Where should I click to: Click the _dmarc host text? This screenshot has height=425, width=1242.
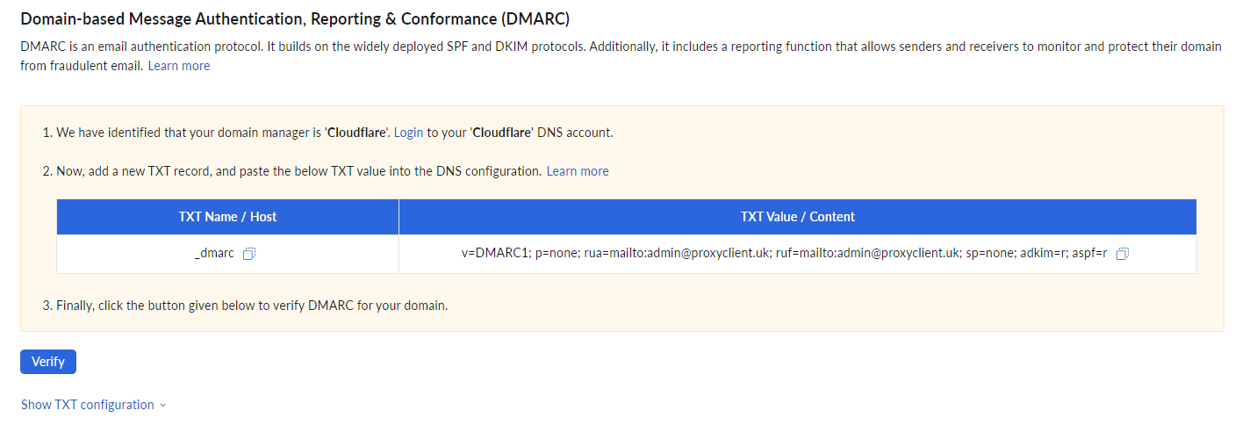214,254
